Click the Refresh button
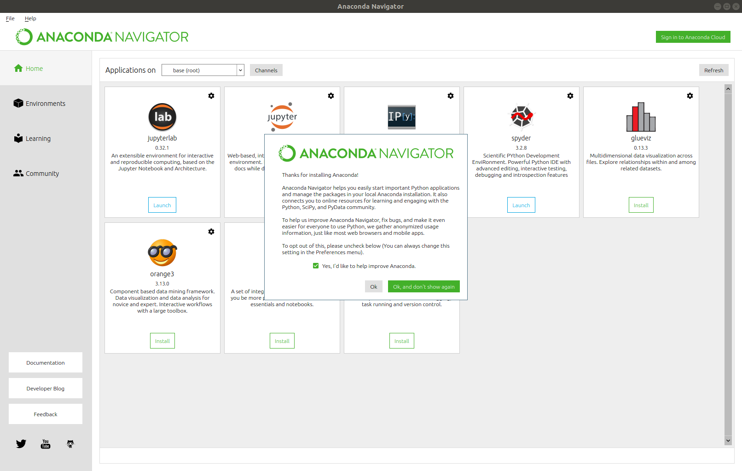742x471 pixels. click(713, 70)
